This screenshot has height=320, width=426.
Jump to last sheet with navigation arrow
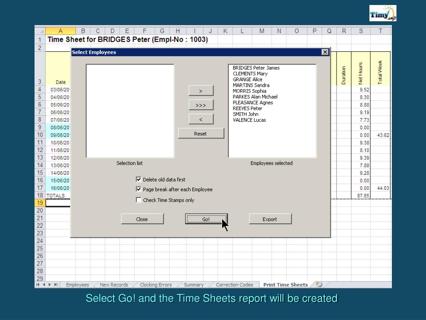click(x=56, y=285)
